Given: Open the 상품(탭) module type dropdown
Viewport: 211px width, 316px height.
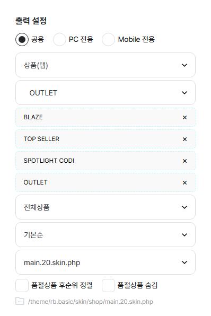Looking at the screenshot, I should (105, 65).
